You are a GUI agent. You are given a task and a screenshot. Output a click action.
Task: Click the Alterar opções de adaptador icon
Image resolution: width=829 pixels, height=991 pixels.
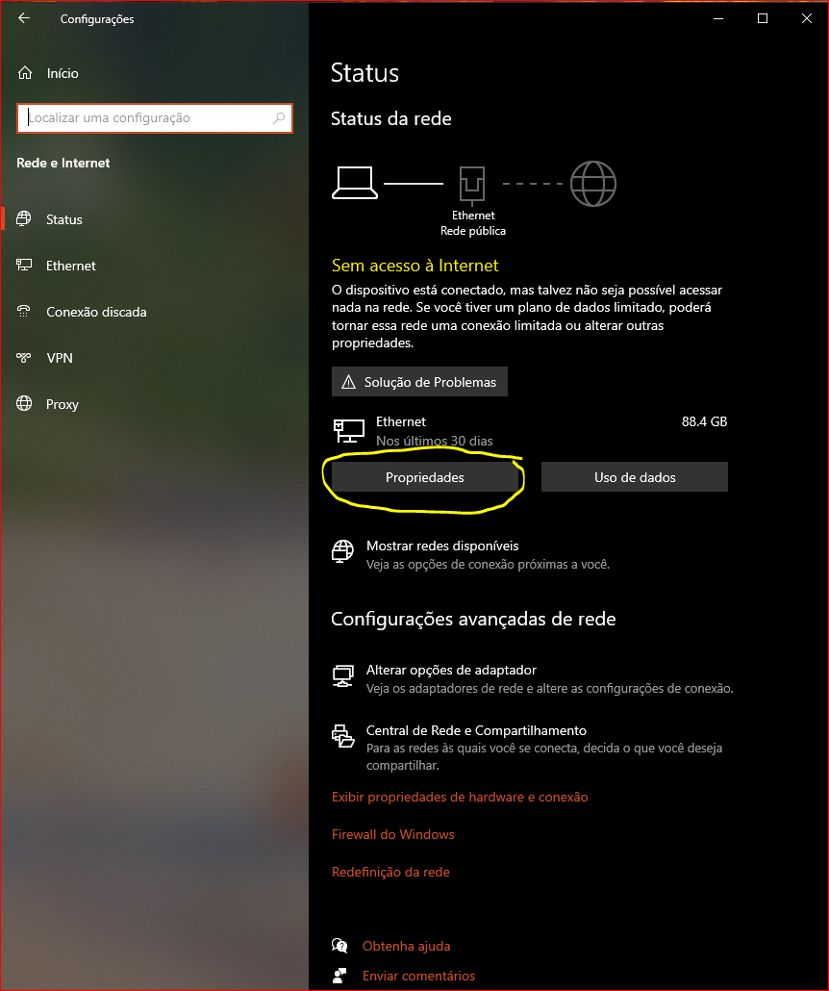tap(343, 676)
